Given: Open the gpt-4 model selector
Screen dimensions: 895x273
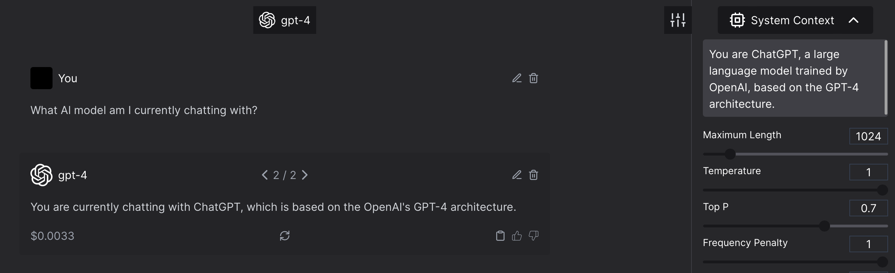Looking at the screenshot, I should click(x=284, y=20).
